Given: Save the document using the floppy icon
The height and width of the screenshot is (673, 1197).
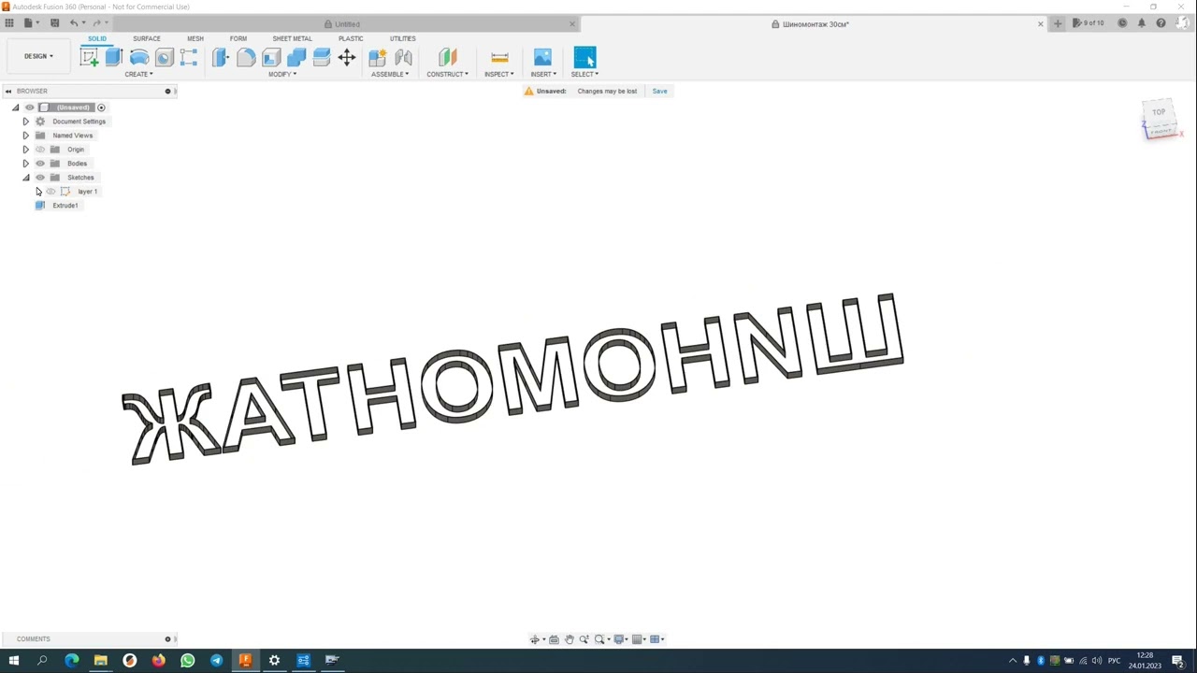Looking at the screenshot, I should 54,23.
